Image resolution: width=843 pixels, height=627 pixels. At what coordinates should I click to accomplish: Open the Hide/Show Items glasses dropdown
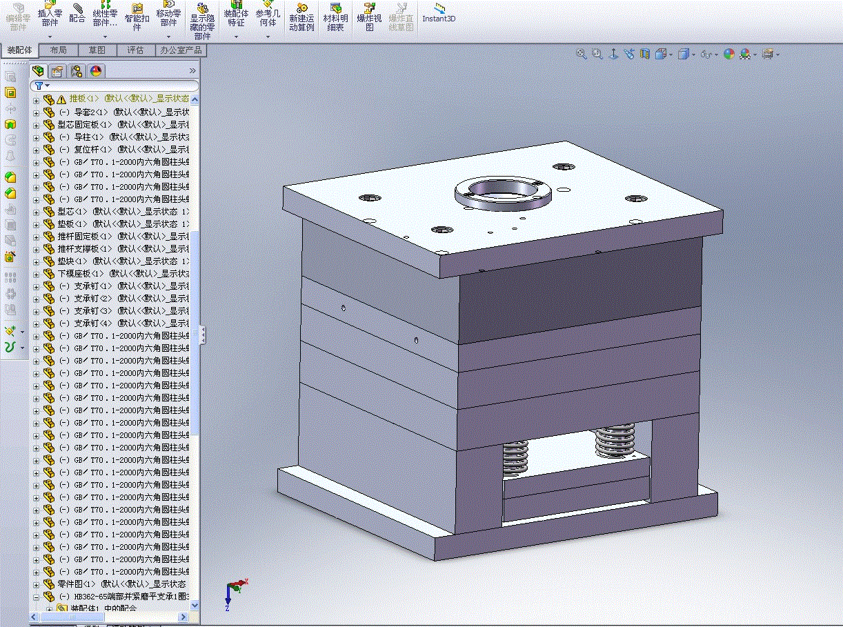pos(706,54)
